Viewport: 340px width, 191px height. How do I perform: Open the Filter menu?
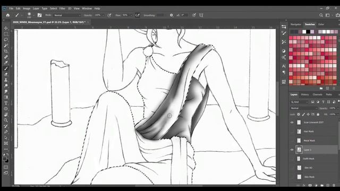tap(62, 8)
